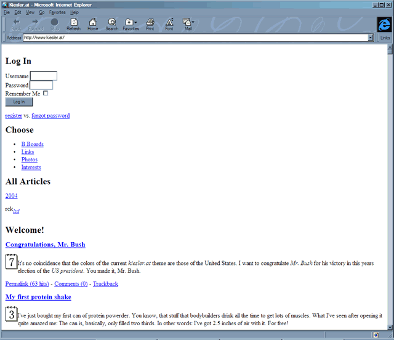394x340 pixels.
Task: Click the scrollbar down arrow
Action: pos(390,327)
